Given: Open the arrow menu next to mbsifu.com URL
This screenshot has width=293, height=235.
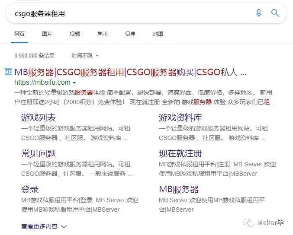Looking at the screenshot, I should coord(74,83).
